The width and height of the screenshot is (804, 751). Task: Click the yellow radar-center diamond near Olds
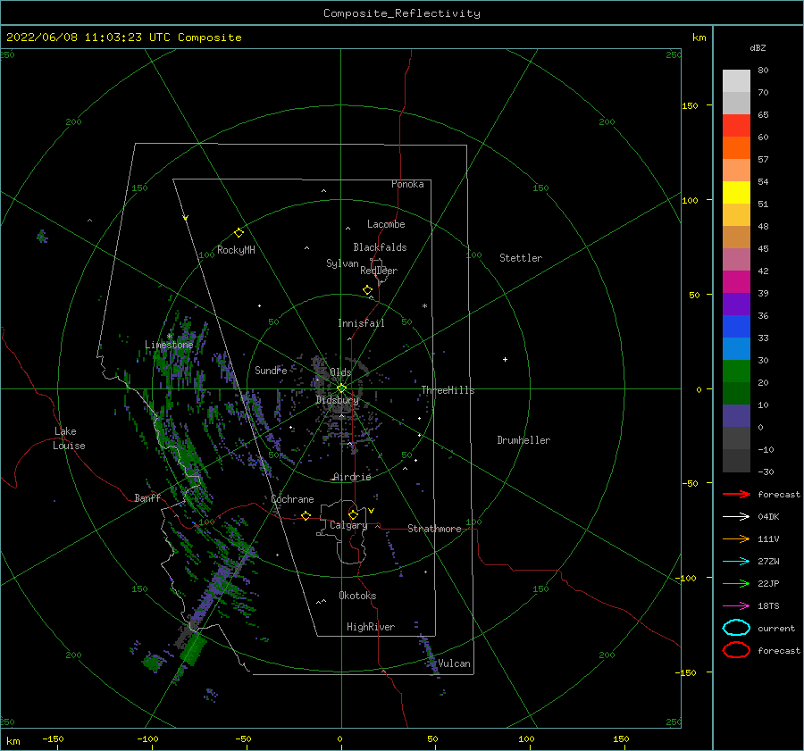(341, 388)
